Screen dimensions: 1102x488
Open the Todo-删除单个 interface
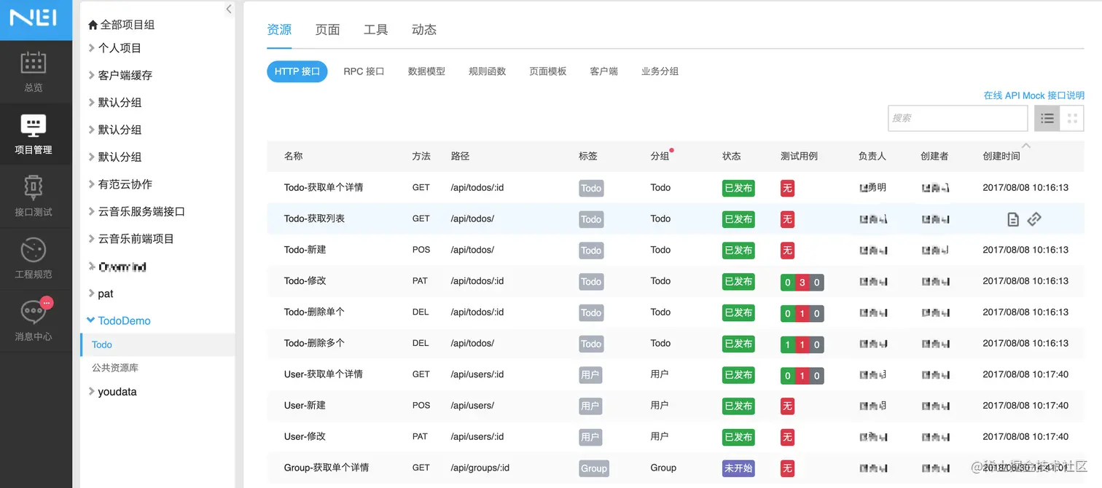click(x=314, y=312)
